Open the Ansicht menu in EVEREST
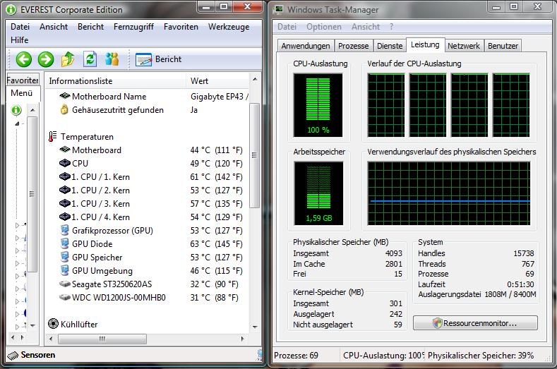The image size is (557, 369). (54, 27)
